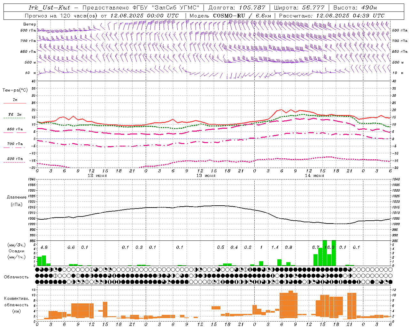
Task: Click the Рассчитано: 12.06.2025 04:39 UTC text
Action: click(331, 15)
